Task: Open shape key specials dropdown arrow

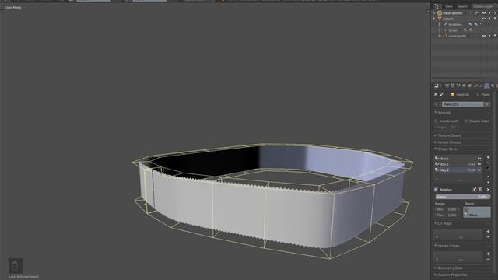Action: click(x=488, y=168)
